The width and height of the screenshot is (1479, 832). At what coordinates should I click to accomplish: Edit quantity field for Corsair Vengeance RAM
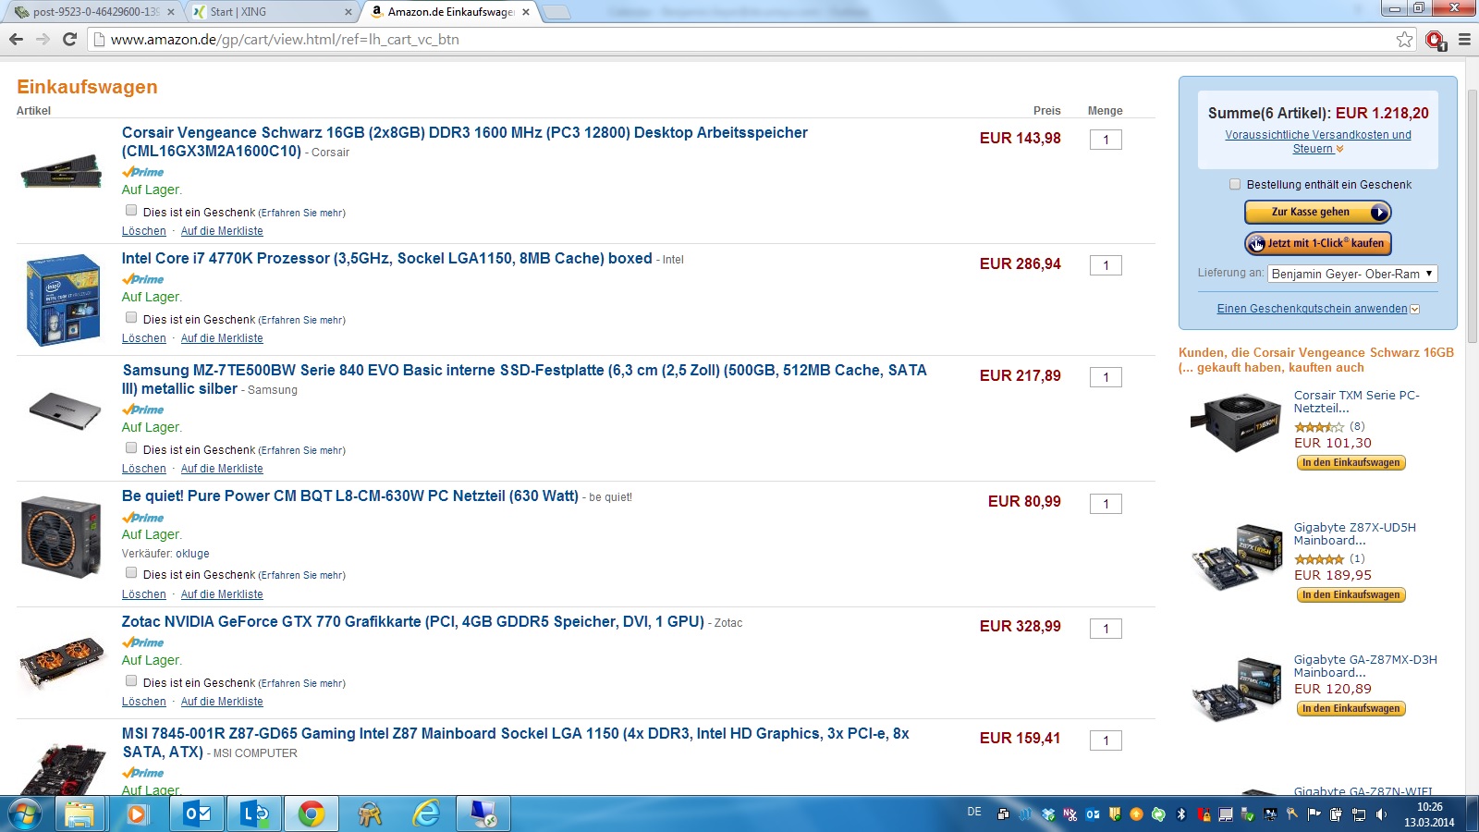[x=1106, y=140]
